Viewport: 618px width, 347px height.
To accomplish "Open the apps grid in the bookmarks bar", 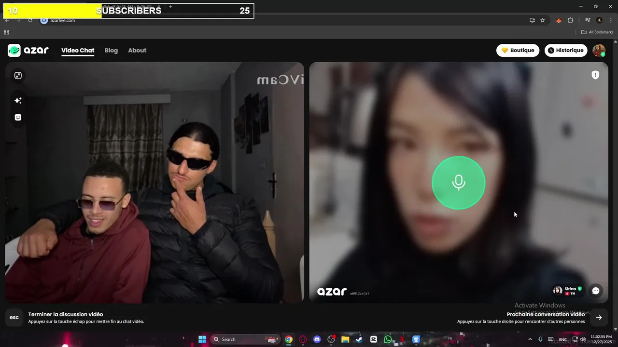I will tap(6, 32).
